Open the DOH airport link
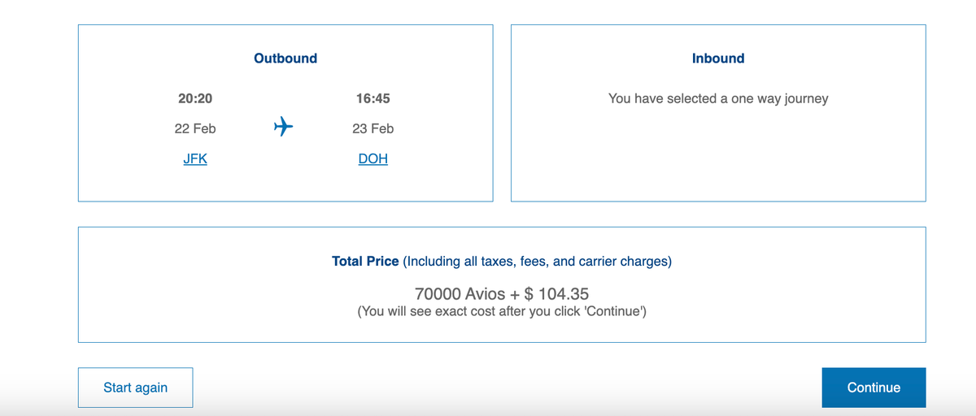The width and height of the screenshot is (976, 416). 373,159
